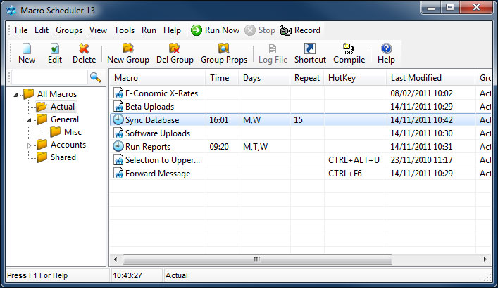
Task: Click the Software Uploads macro icon
Action: coord(118,133)
